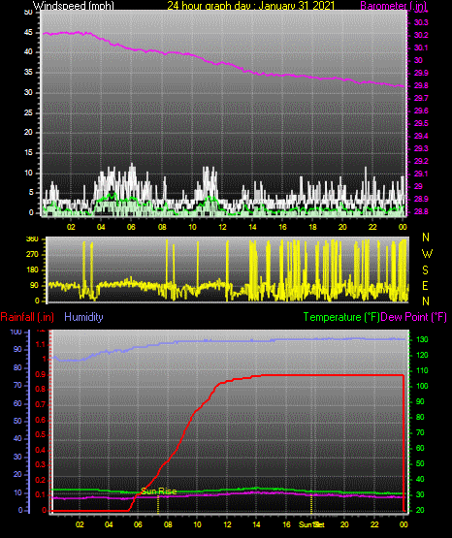The image size is (452, 538).
Task: Click the 'Barometer (.in)' axis title
Action: point(393,5)
